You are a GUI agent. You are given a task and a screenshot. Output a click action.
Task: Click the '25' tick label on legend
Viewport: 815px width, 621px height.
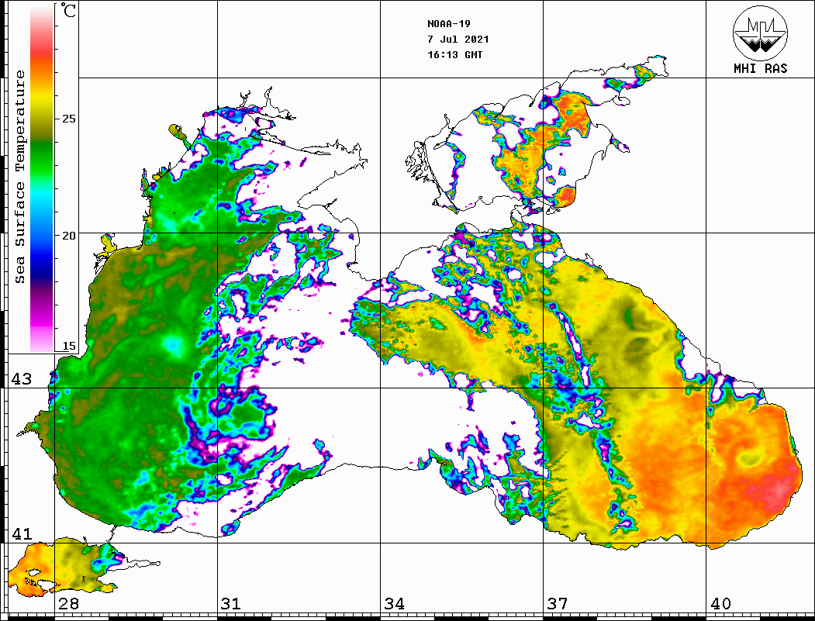point(68,119)
